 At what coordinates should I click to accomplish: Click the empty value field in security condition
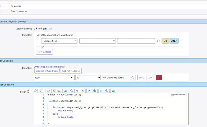136,41
